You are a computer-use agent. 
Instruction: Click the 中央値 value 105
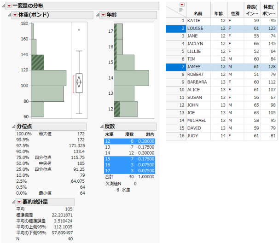click(x=81, y=163)
